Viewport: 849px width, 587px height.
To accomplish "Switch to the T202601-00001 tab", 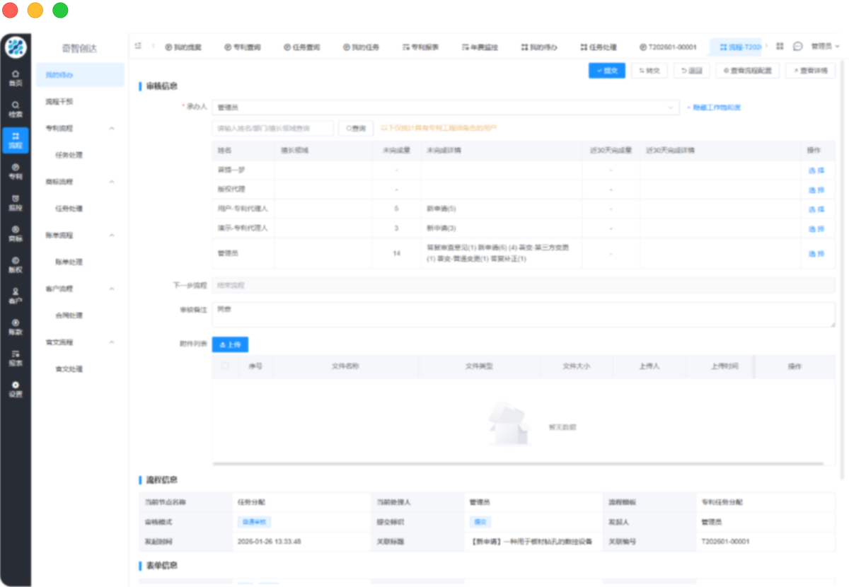I will (x=667, y=47).
